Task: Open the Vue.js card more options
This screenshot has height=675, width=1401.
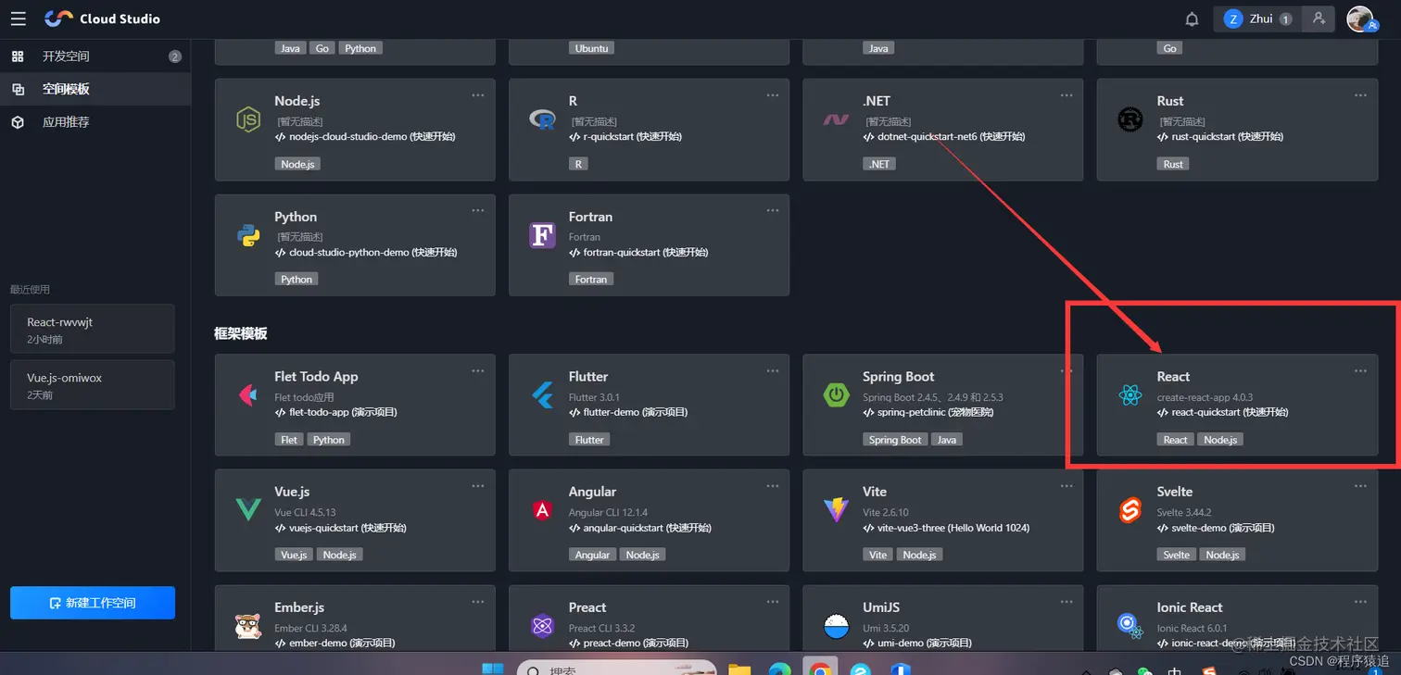Action: [x=478, y=486]
